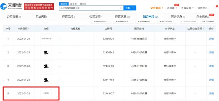Viewport: 219px width, 101px height.
Task: Open 详情 for registration 62447468
Action: coord(211,80)
